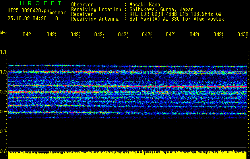Screen dimensions: 250x159
Task: Click the 0.9 kHz axis label
Action: tap(3, 91)
